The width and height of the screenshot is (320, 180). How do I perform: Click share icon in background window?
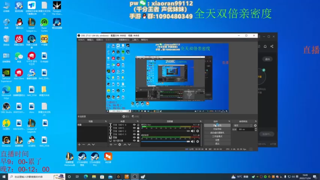click(272, 46)
